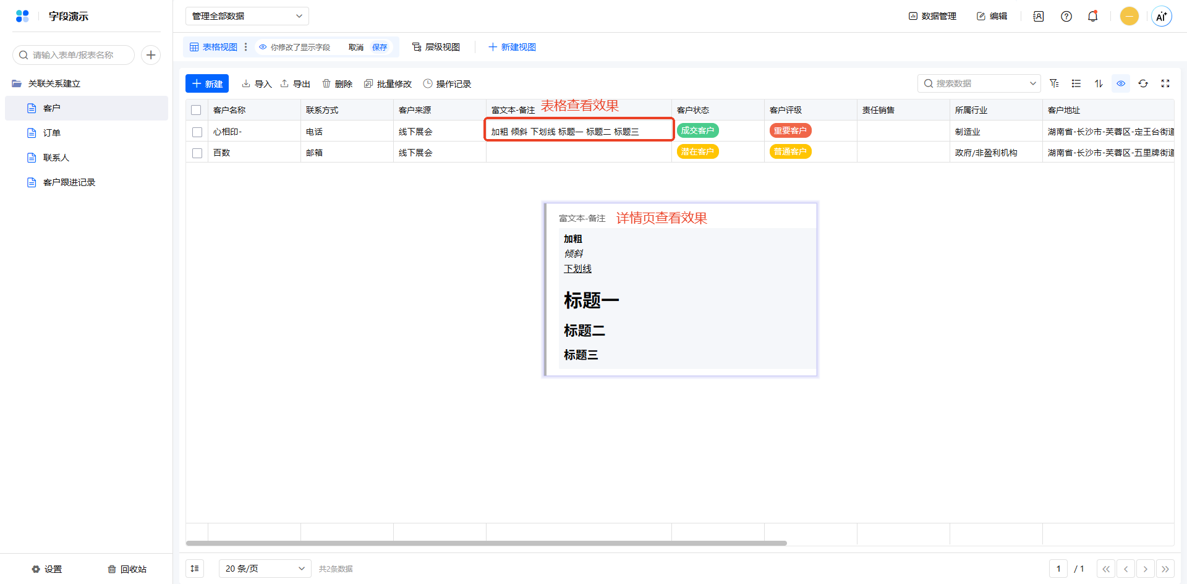Tick the 百数 row checkbox

tap(197, 153)
